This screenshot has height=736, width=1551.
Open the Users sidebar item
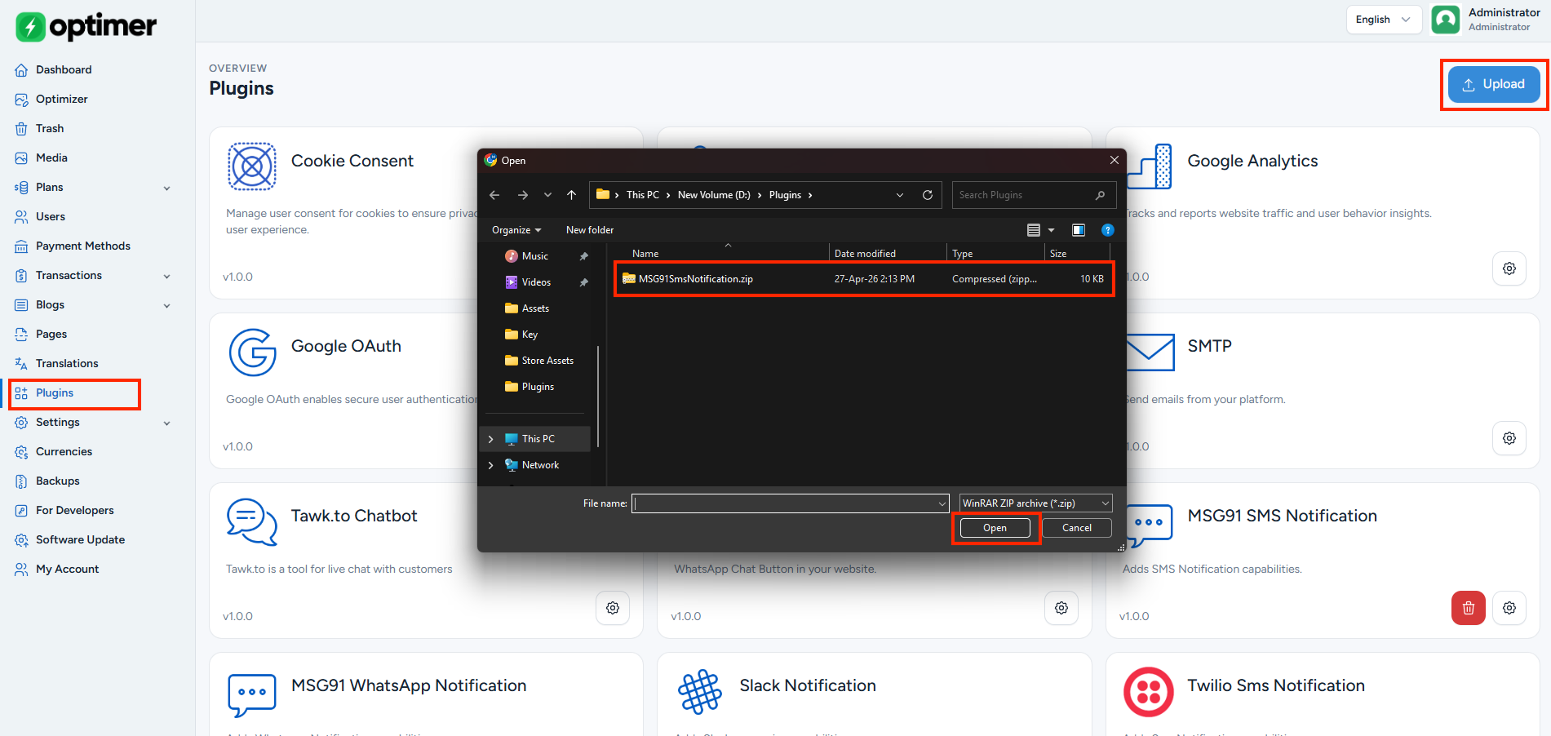pyautogui.click(x=51, y=216)
